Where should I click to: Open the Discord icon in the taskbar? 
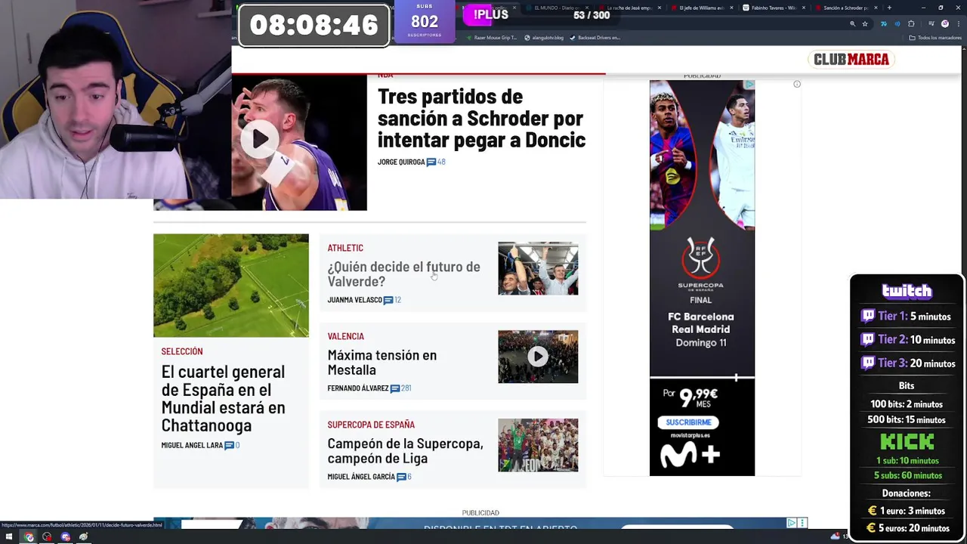[x=65, y=537]
